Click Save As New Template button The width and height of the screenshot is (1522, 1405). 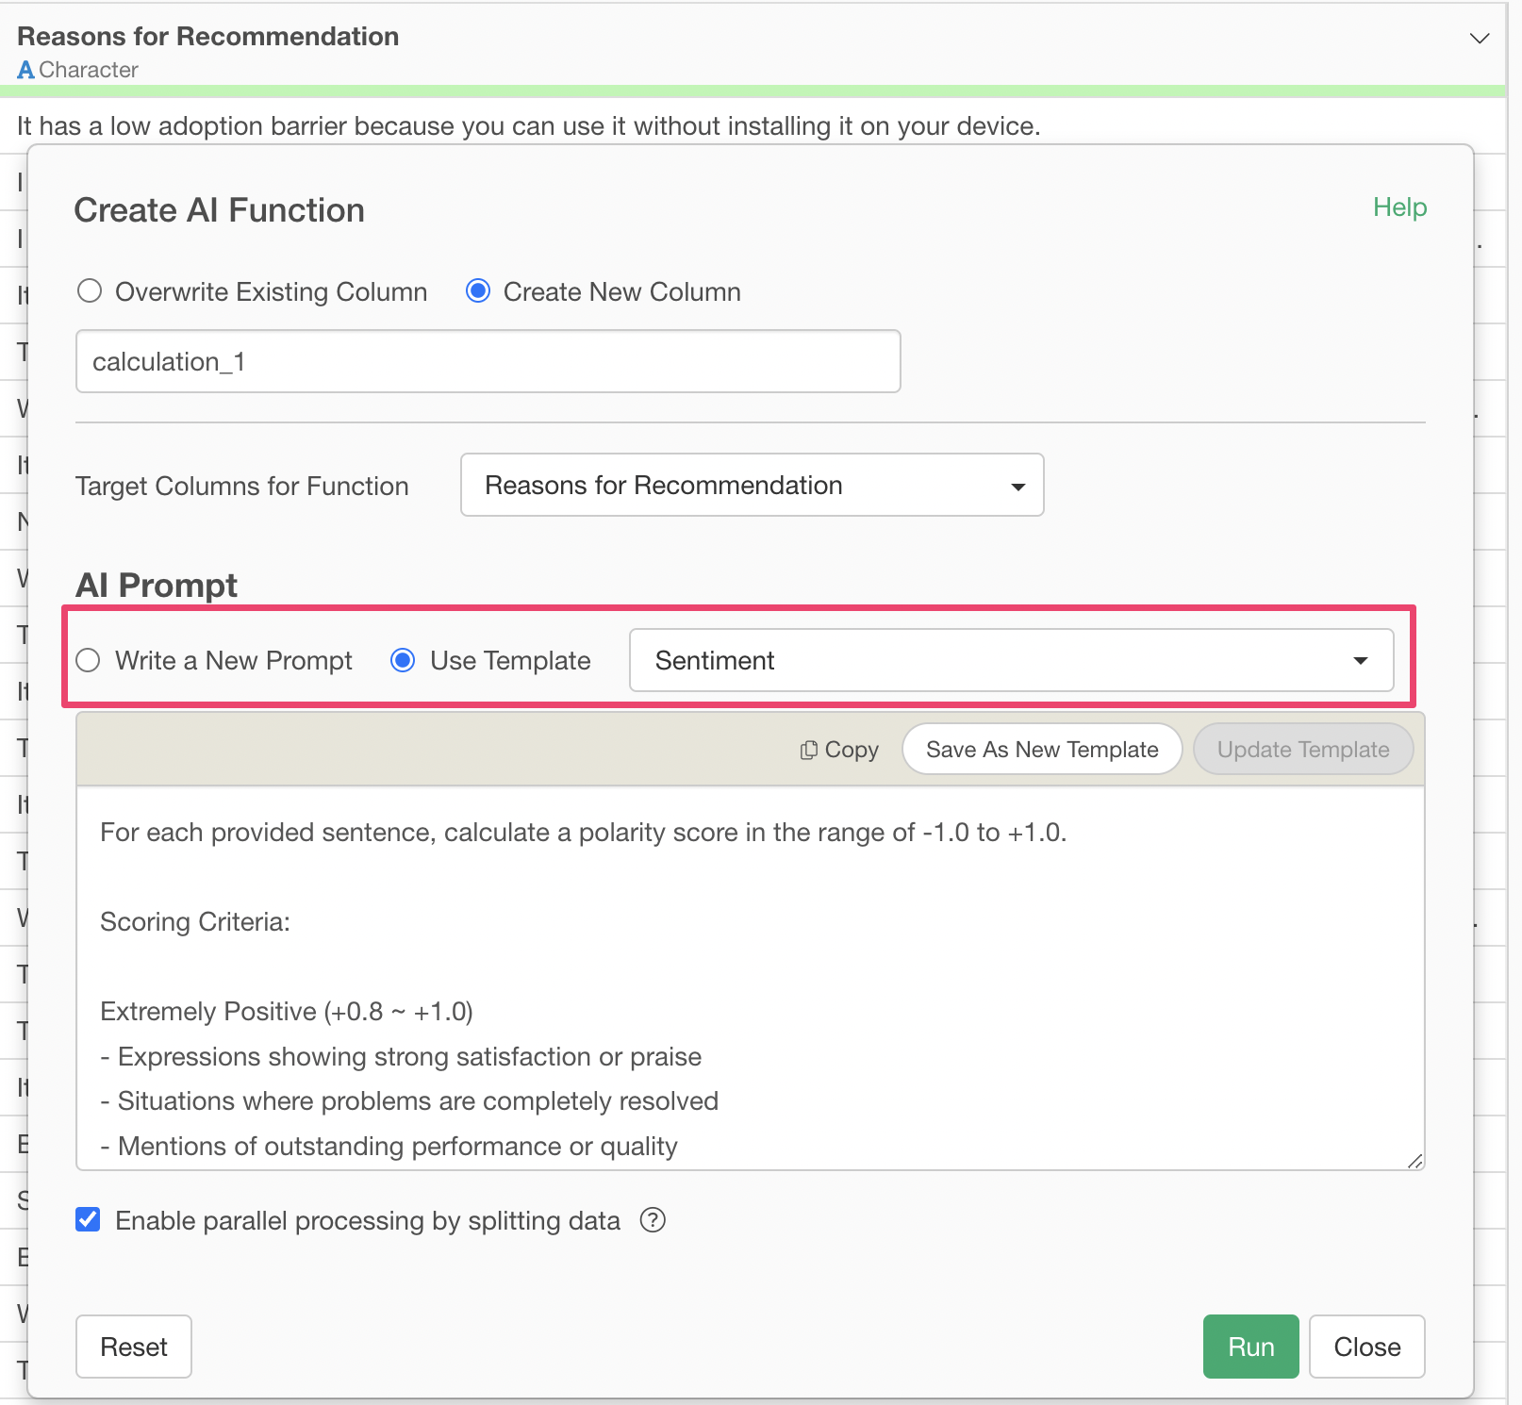(x=1041, y=750)
